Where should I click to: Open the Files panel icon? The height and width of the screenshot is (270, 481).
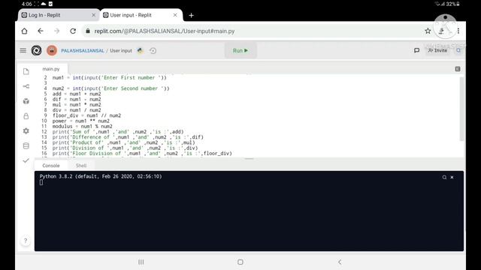point(26,72)
